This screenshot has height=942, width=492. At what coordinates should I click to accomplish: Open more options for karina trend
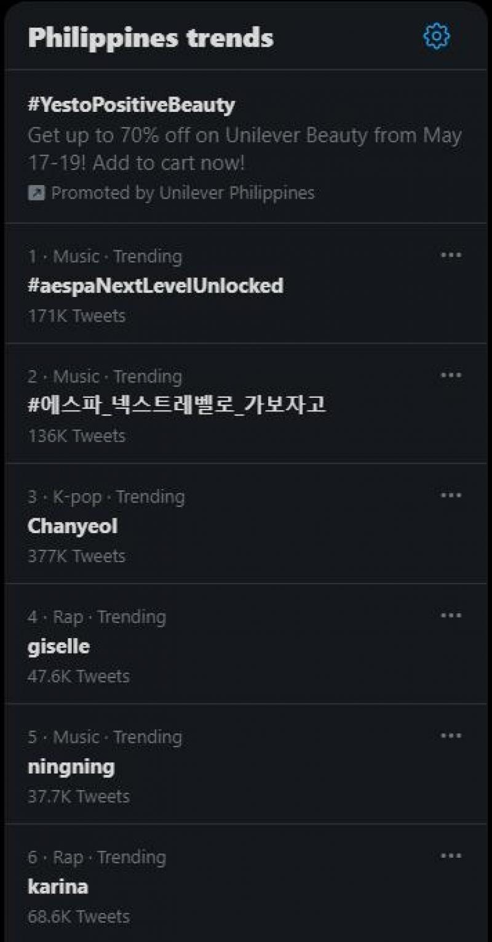pos(451,856)
